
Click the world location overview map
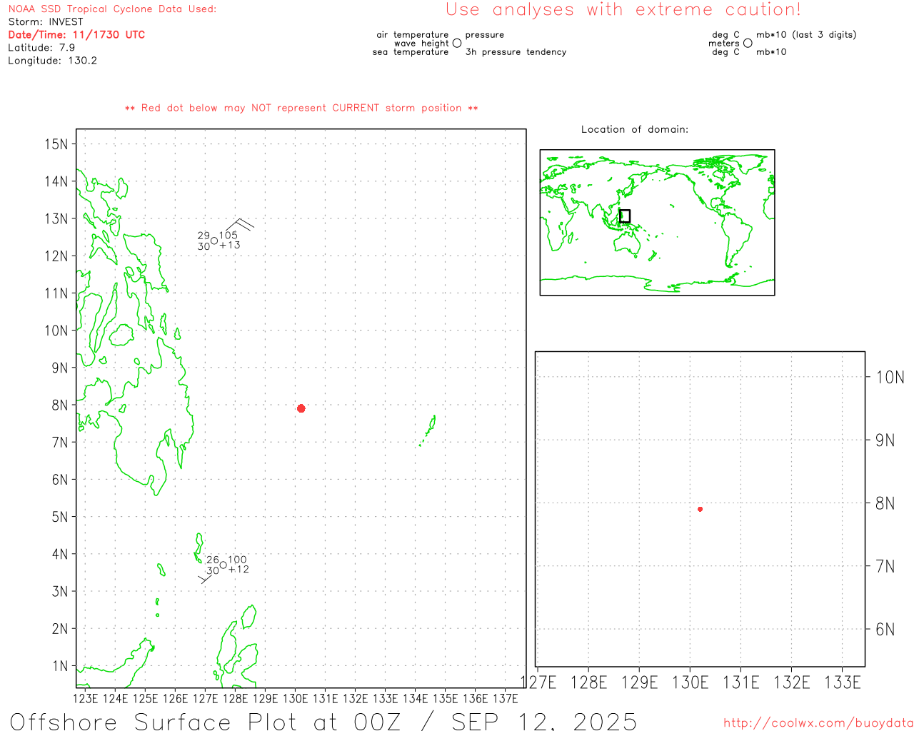[x=657, y=223]
